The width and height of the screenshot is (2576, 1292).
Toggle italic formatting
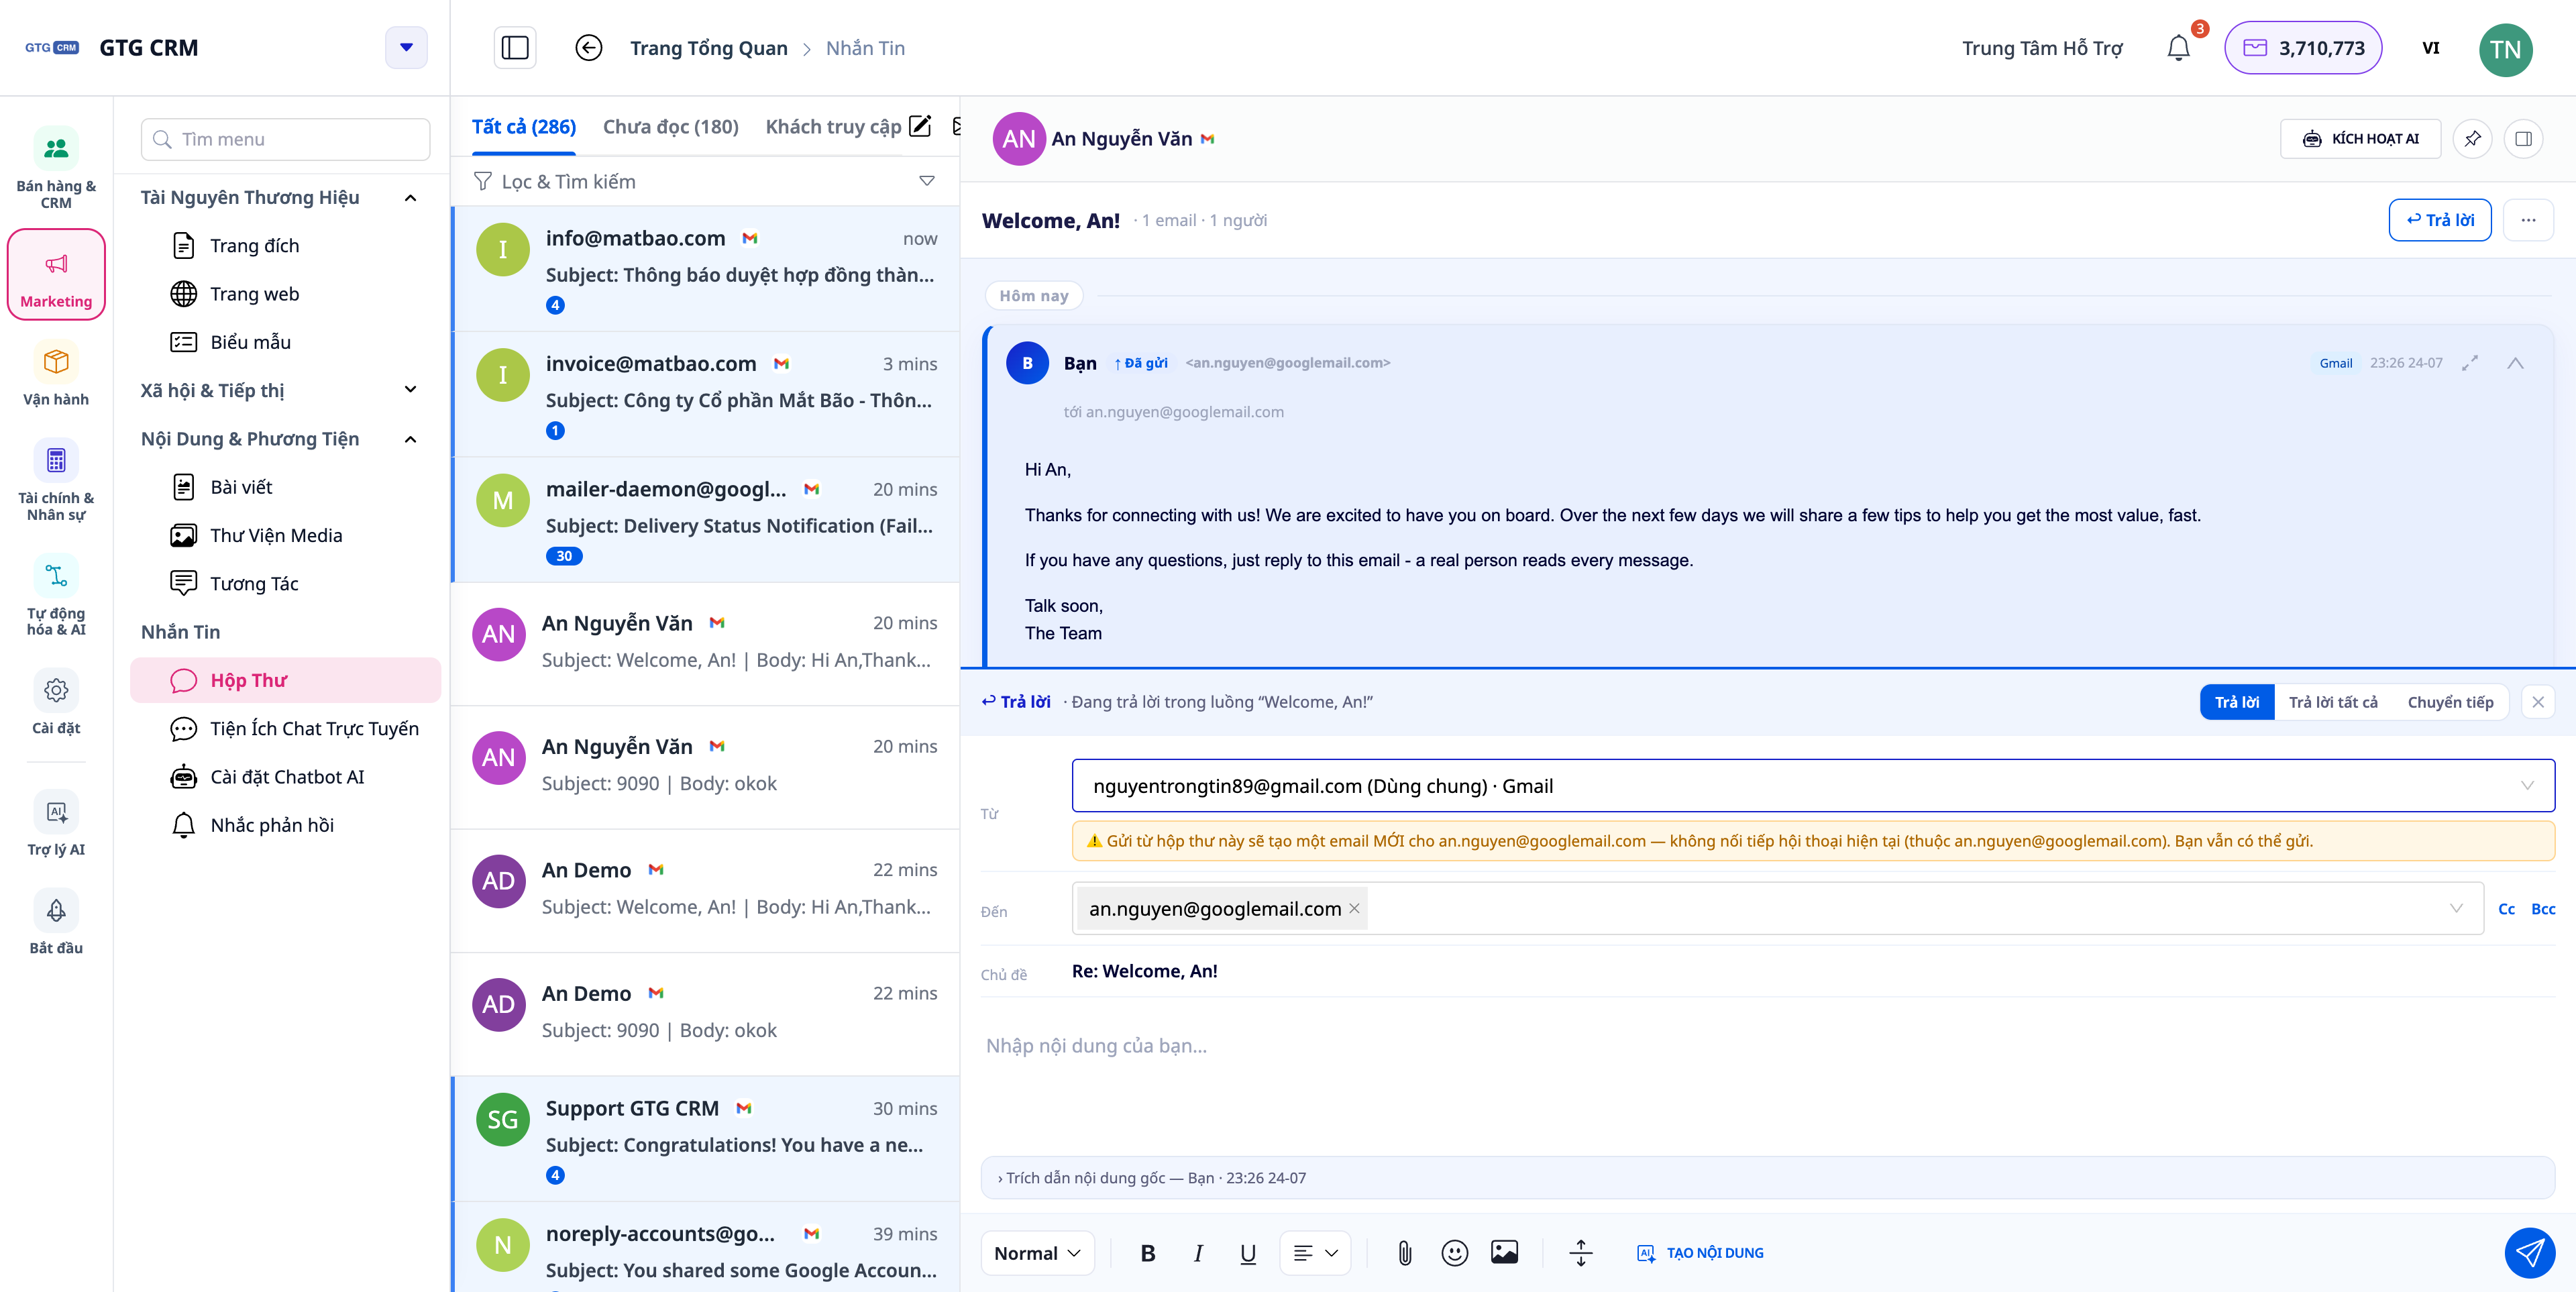(1198, 1253)
